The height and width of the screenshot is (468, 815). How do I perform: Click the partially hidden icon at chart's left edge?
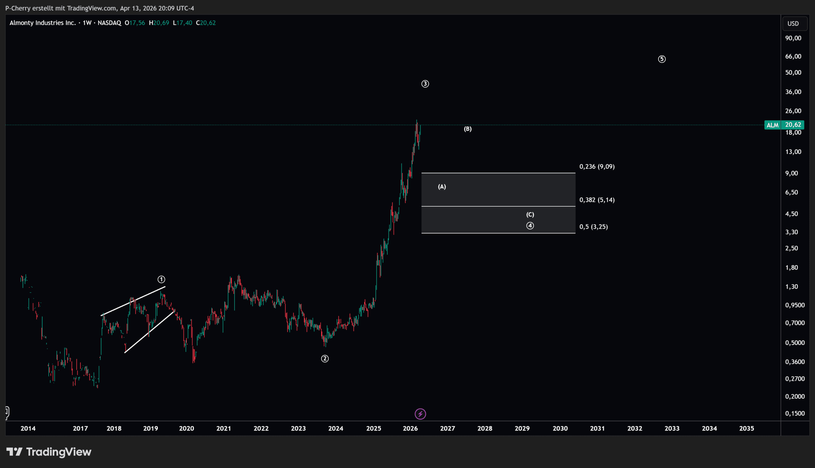point(7,412)
